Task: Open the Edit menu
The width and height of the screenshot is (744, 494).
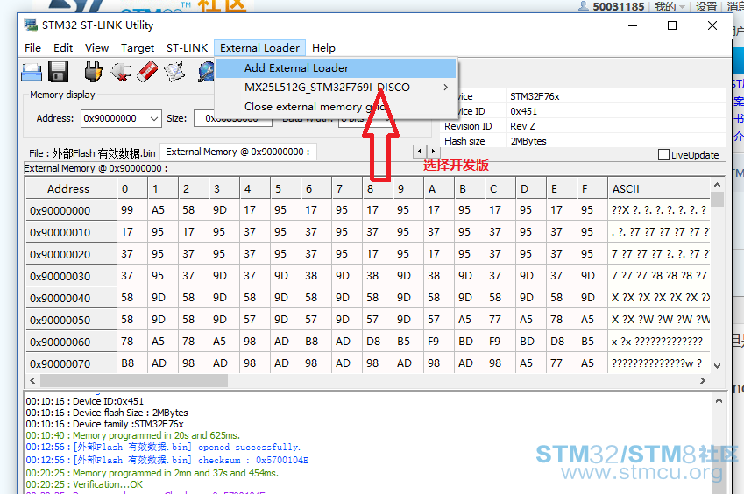Action: (62, 48)
